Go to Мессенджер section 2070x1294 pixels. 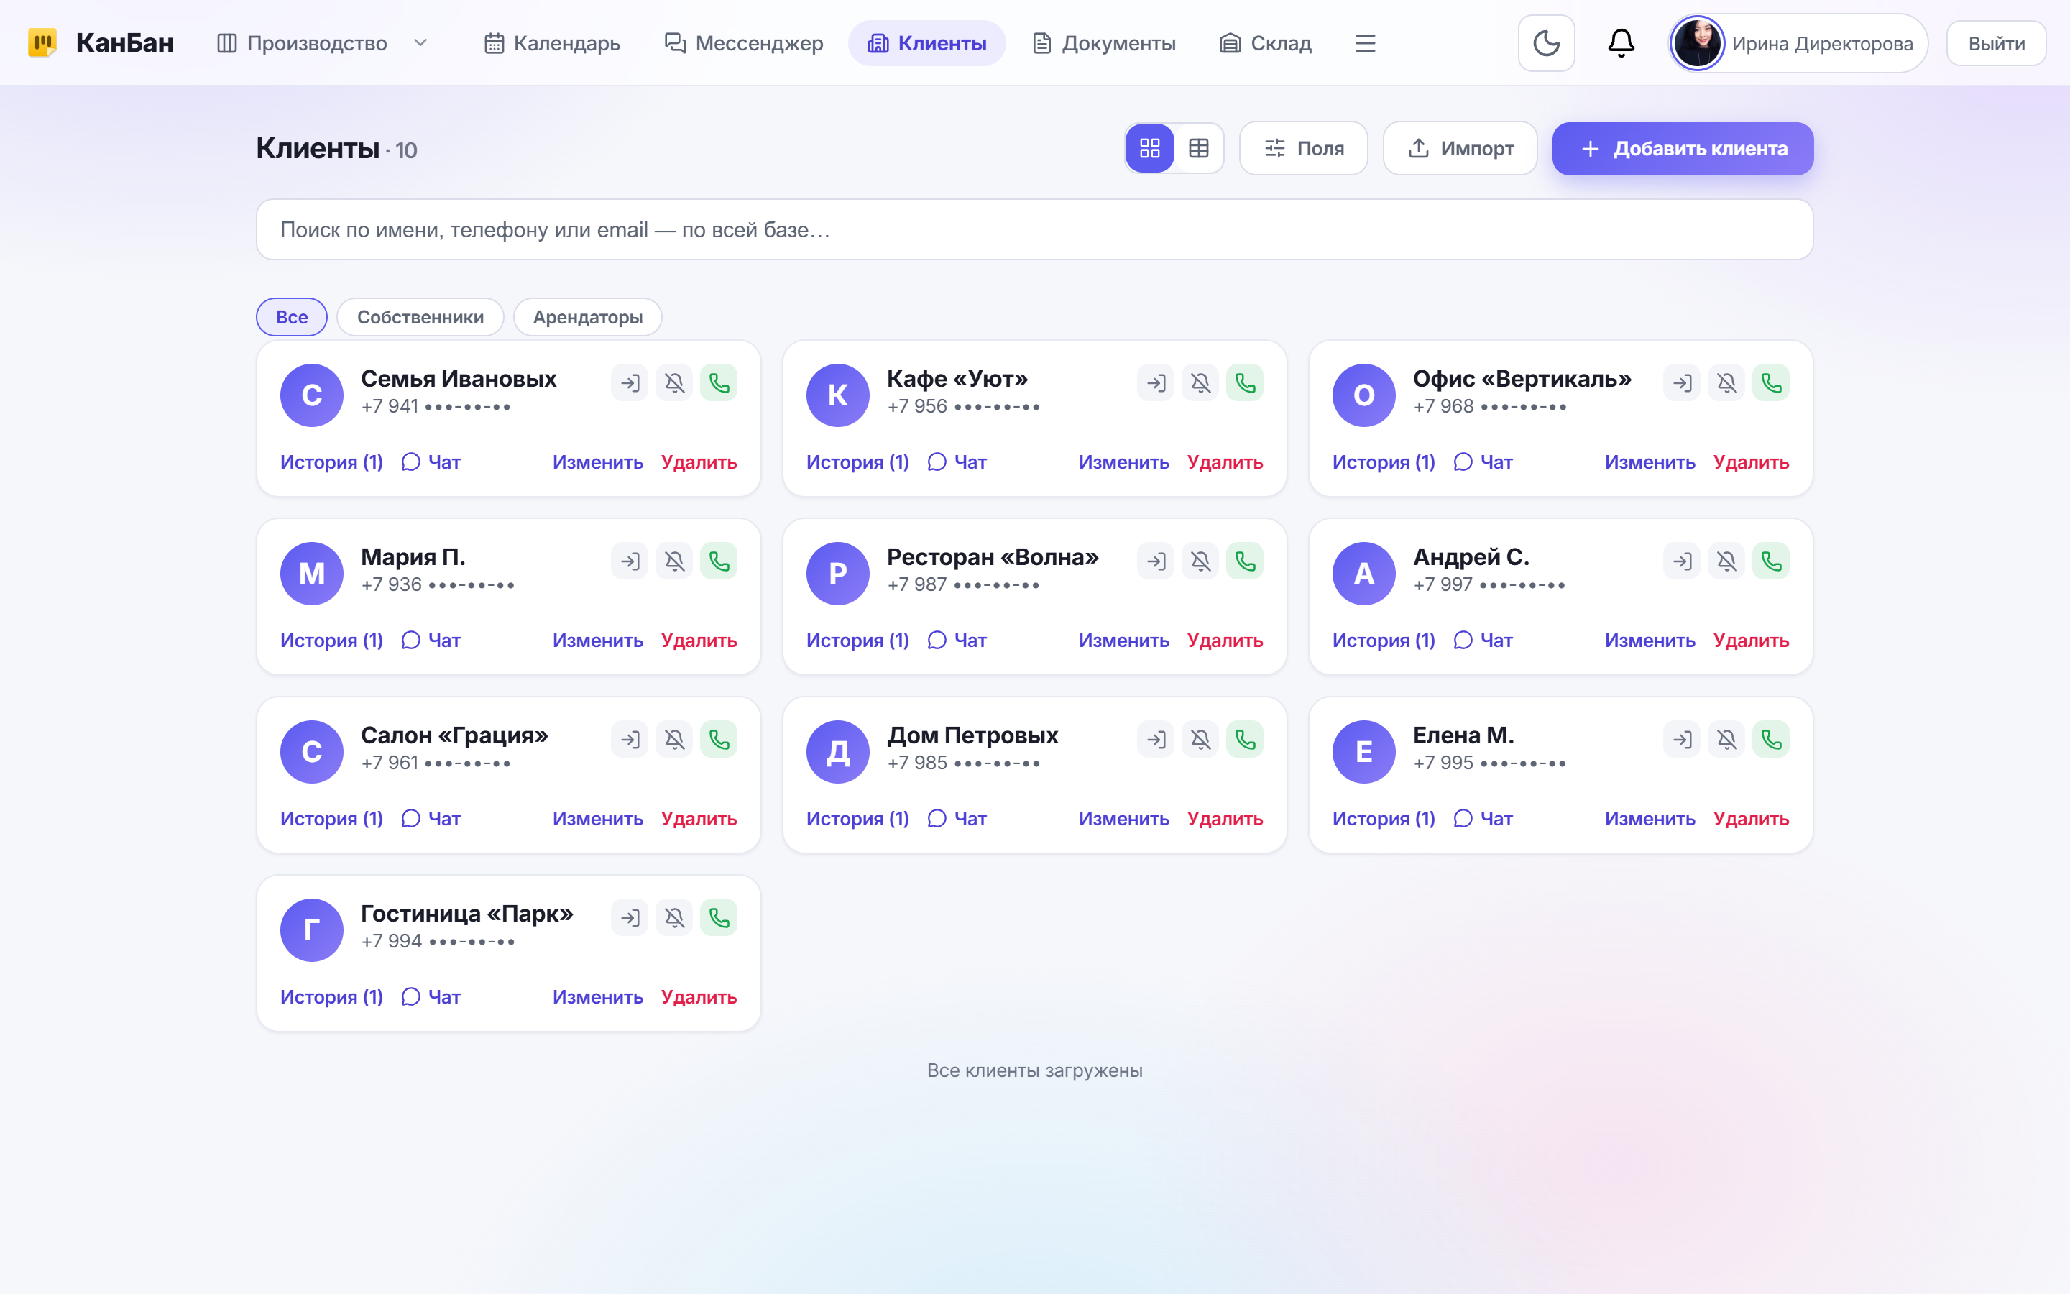[x=743, y=43]
